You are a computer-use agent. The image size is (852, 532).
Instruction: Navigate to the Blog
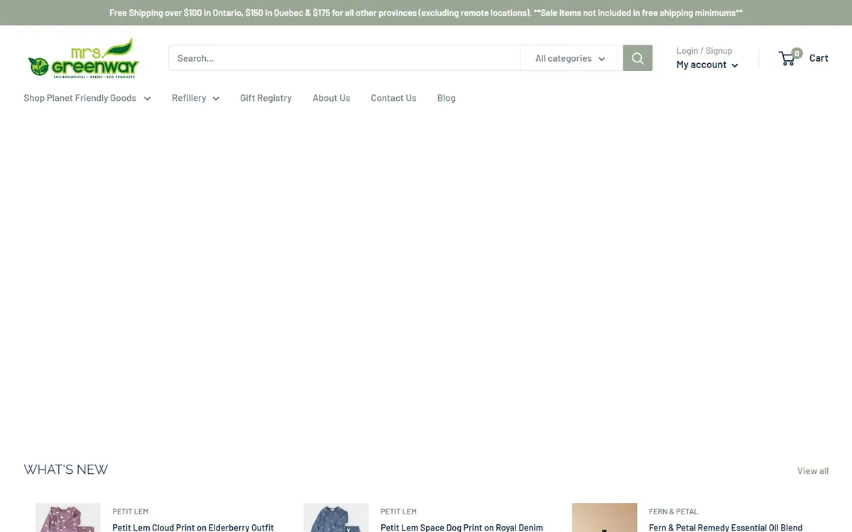click(x=446, y=98)
